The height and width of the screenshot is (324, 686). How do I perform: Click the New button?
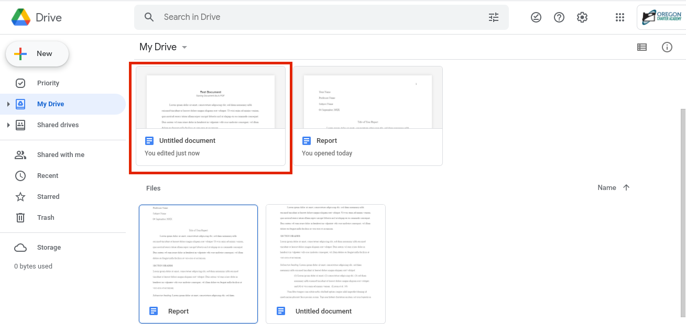[x=37, y=54]
